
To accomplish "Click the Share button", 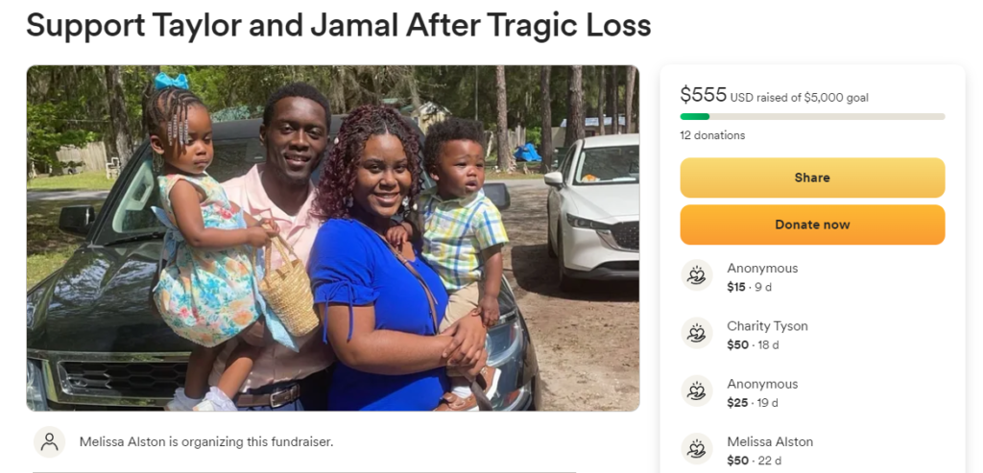I will click(812, 177).
